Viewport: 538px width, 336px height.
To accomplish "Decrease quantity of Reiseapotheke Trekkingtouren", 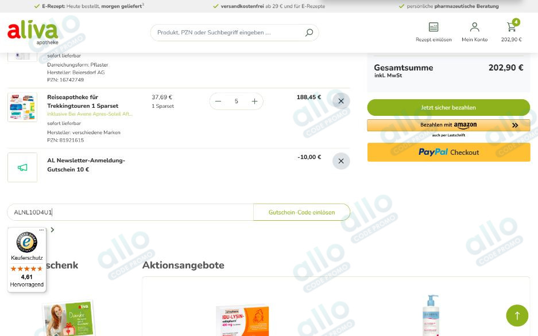I will (218, 101).
